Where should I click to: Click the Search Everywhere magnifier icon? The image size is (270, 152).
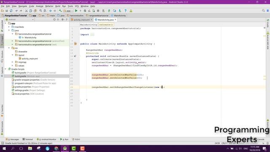coord(263,11)
